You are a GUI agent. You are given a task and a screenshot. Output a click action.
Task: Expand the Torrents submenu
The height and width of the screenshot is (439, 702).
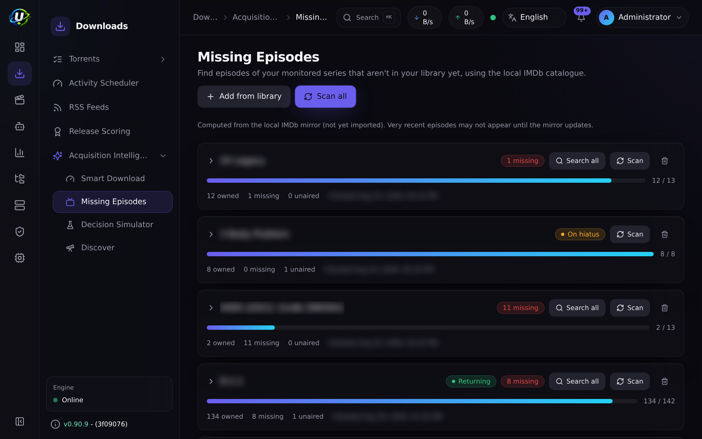(x=163, y=59)
